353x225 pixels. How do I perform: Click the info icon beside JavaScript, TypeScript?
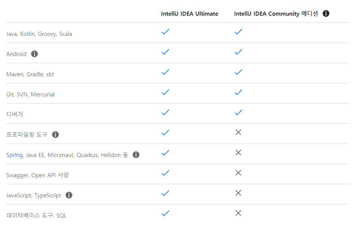69,195
